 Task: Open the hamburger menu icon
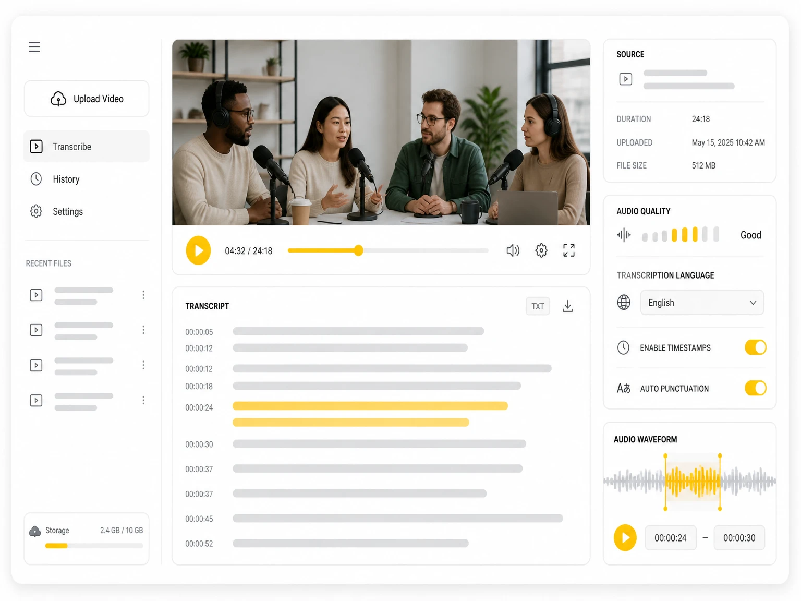[34, 47]
